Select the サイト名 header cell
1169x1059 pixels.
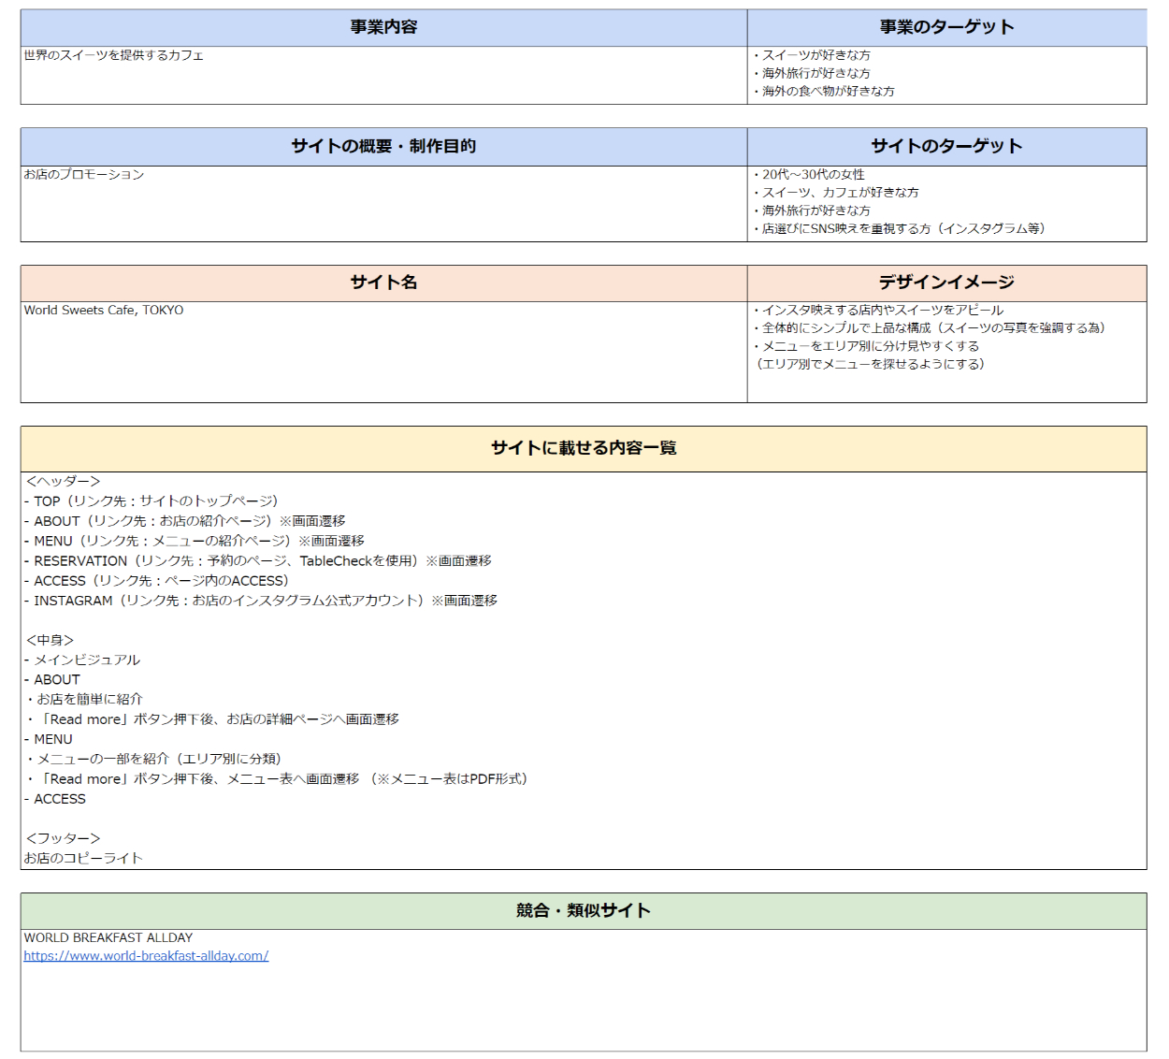pyautogui.click(x=383, y=283)
